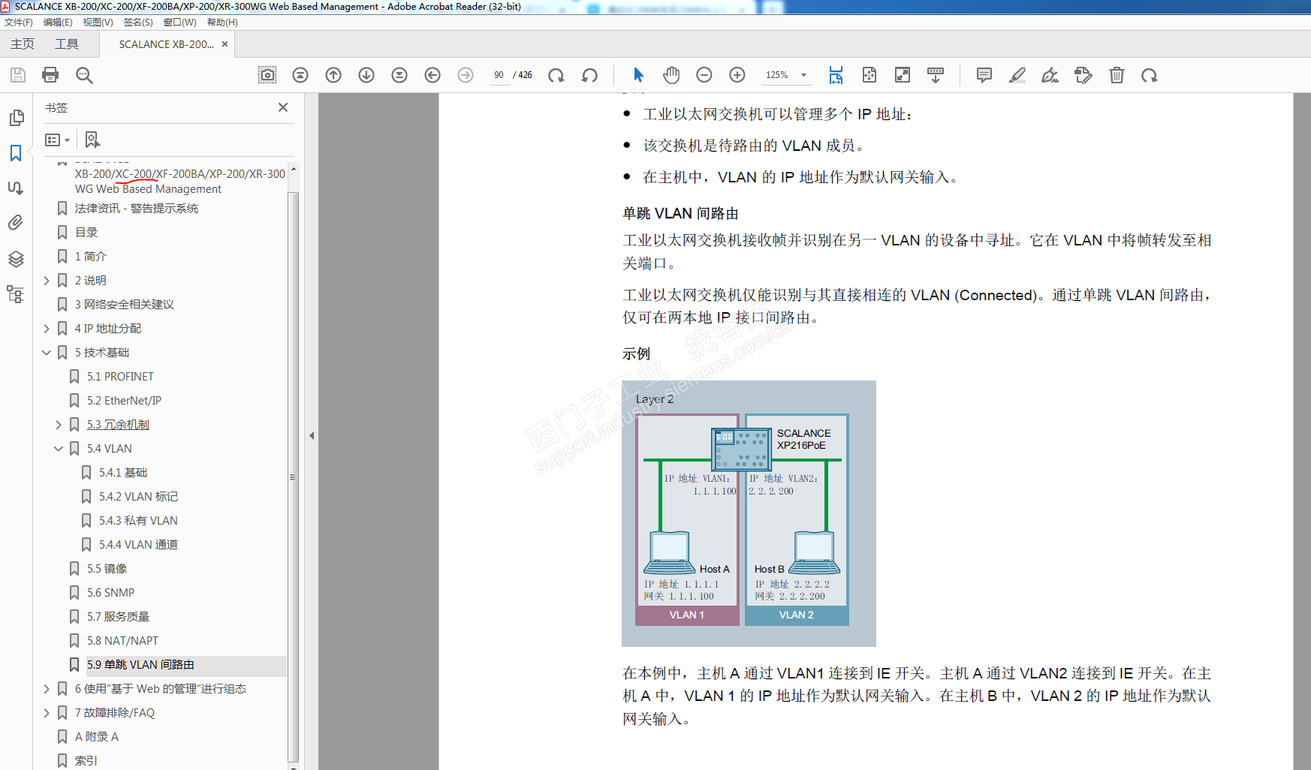Zoom out with the minus button
The height and width of the screenshot is (770, 1311).
point(704,75)
